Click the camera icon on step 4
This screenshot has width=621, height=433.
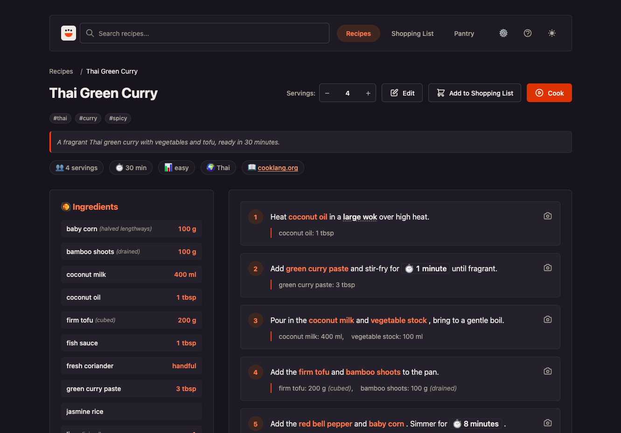[x=548, y=371]
